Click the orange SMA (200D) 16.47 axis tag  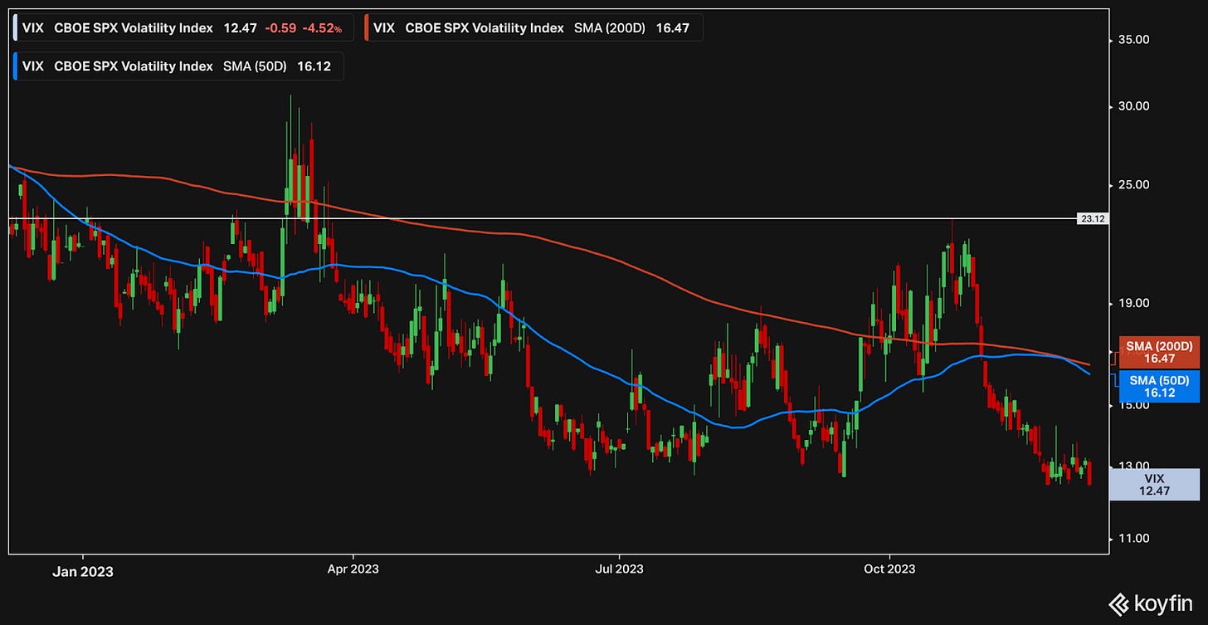[x=1159, y=352]
